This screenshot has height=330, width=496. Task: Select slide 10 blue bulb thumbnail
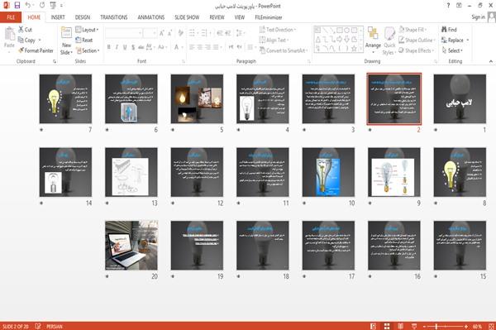point(328,172)
